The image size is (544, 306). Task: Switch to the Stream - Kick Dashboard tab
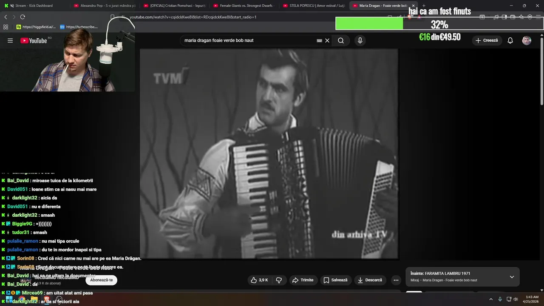coord(34,6)
